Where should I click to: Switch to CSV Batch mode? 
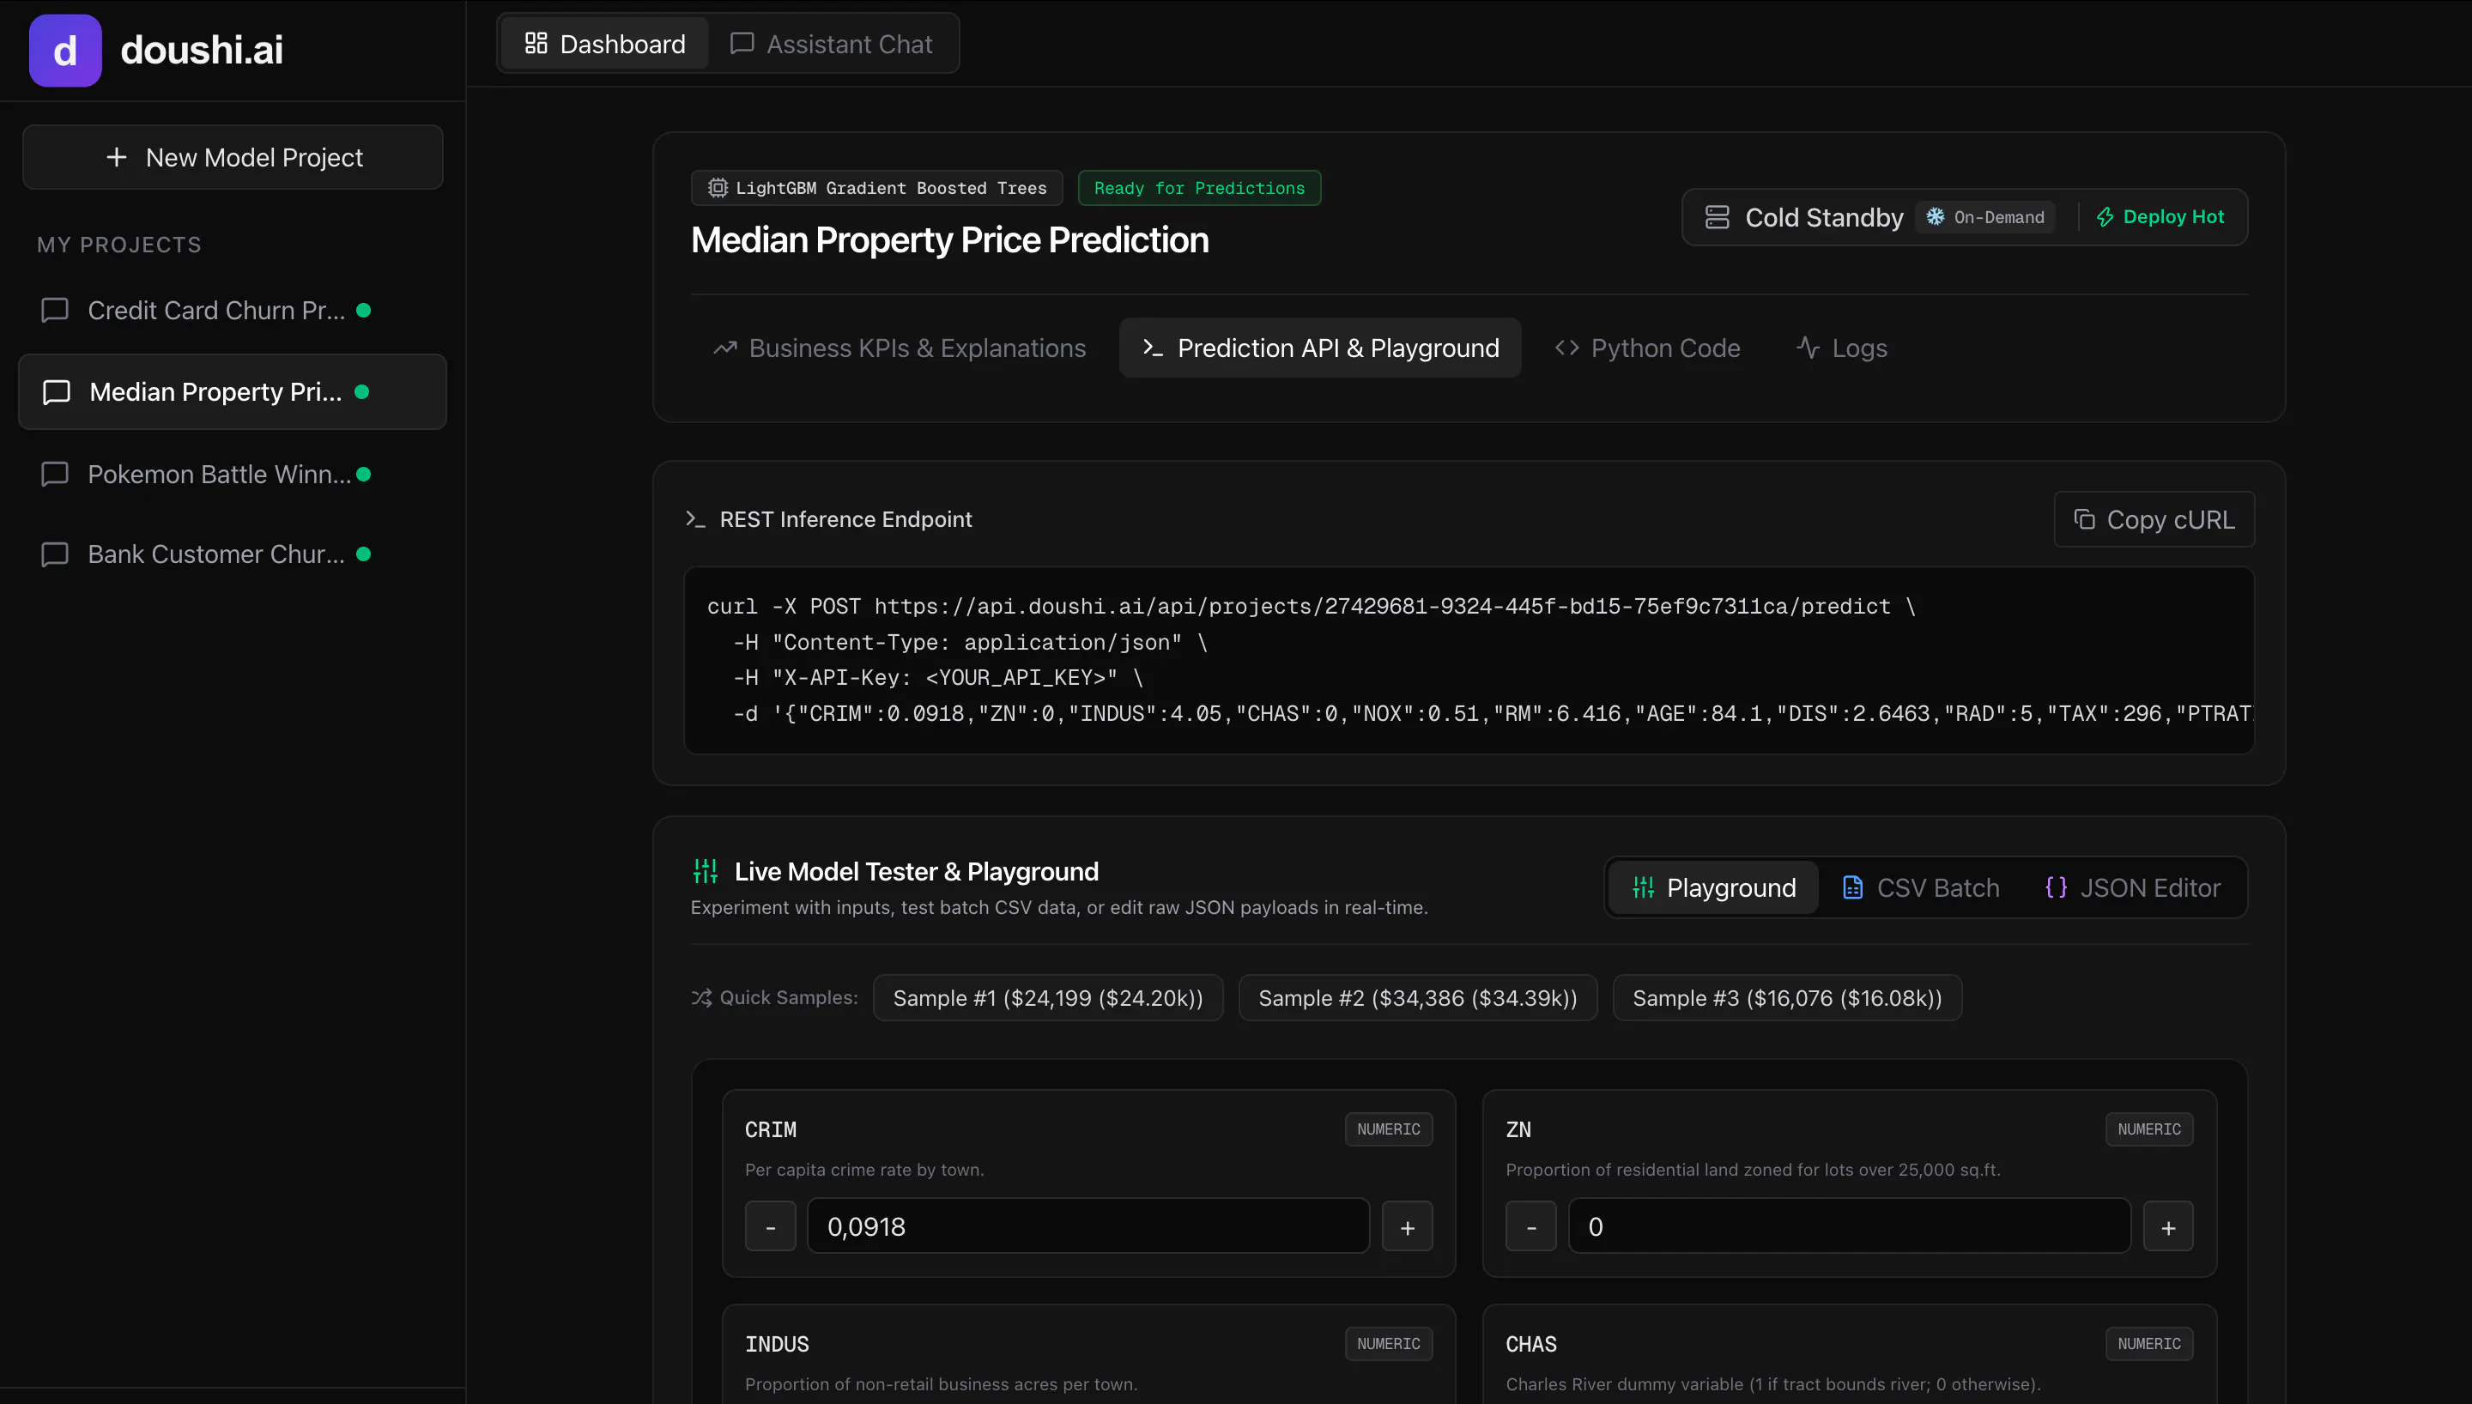coord(1921,887)
